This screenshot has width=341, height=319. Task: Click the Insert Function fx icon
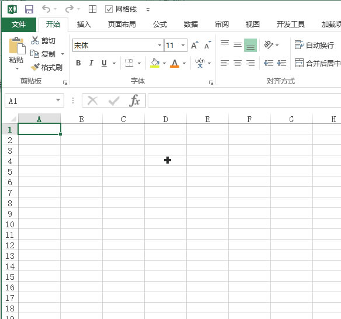(135, 100)
